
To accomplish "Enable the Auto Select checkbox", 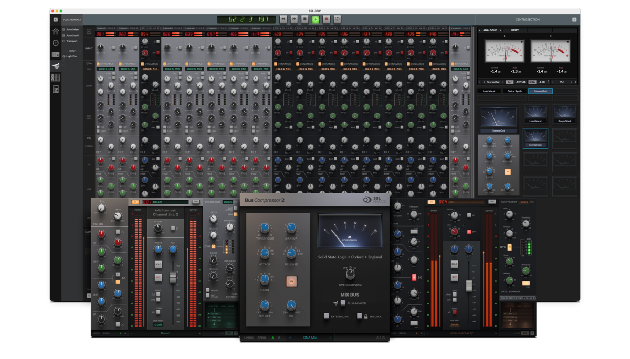I will (64, 29).
